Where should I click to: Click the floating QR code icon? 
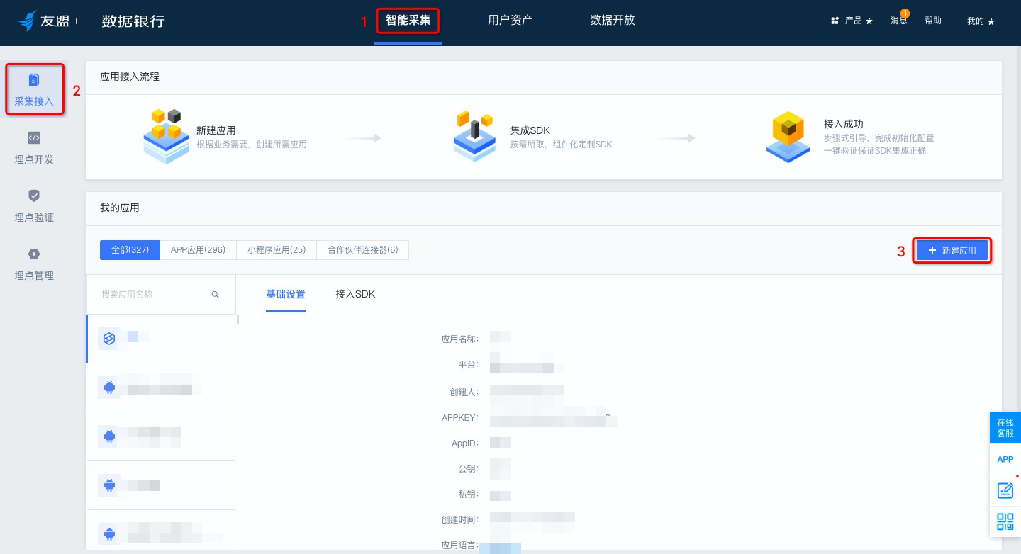pos(1005,522)
